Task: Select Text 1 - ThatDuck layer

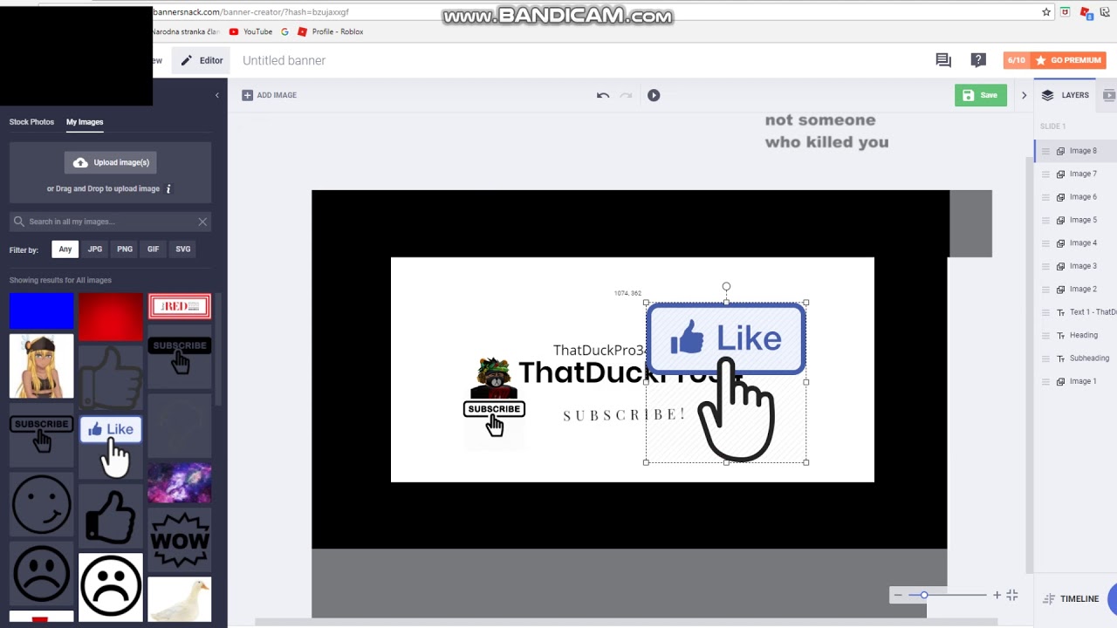Action: (1075, 312)
